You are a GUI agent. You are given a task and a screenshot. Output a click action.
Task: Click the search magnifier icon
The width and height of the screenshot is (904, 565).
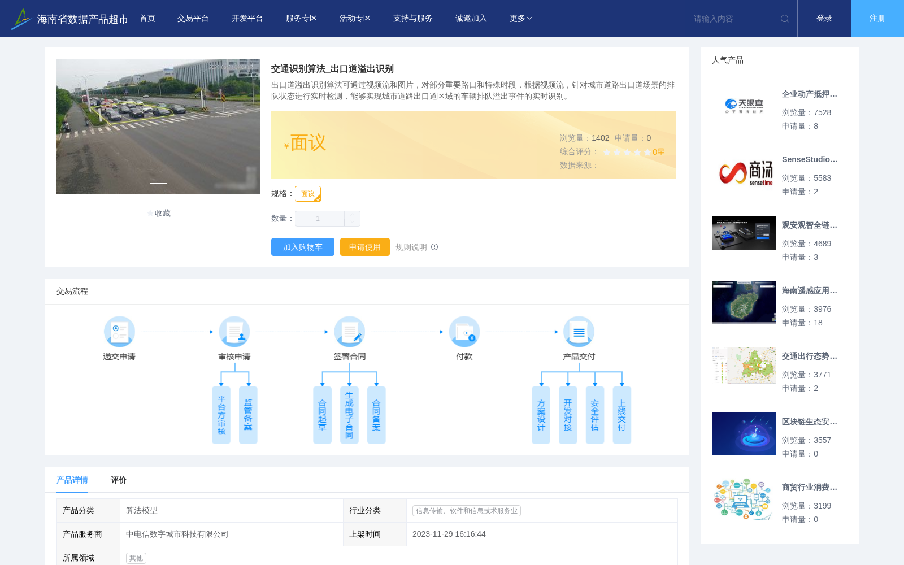point(785,19)
